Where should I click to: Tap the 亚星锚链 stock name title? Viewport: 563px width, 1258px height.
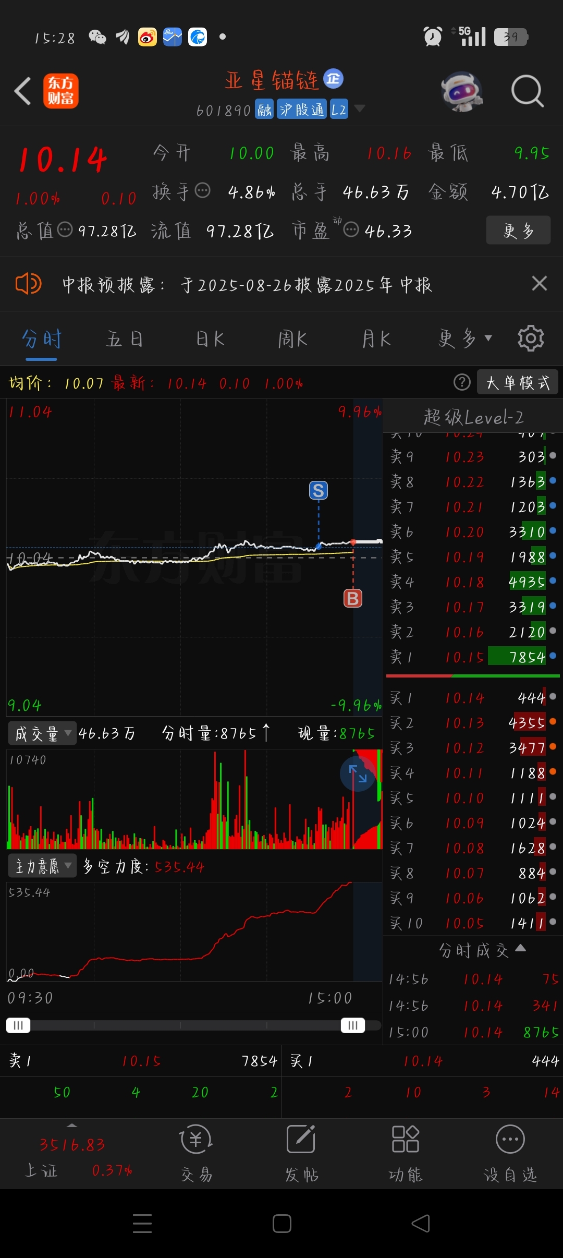(x=272, y=80)
